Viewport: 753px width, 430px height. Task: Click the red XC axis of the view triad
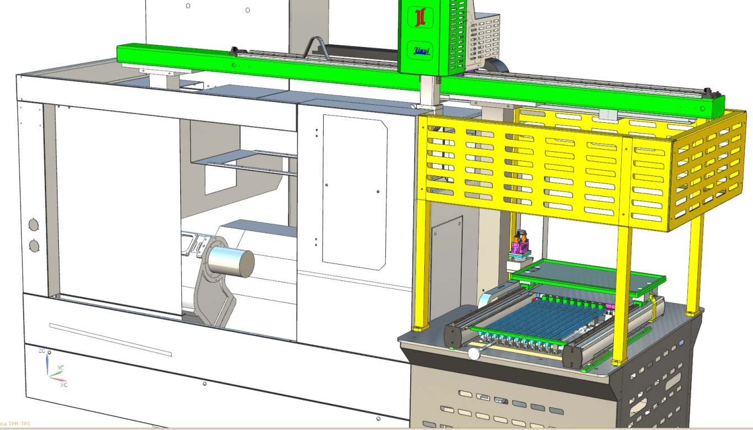[x=57, y=378]
